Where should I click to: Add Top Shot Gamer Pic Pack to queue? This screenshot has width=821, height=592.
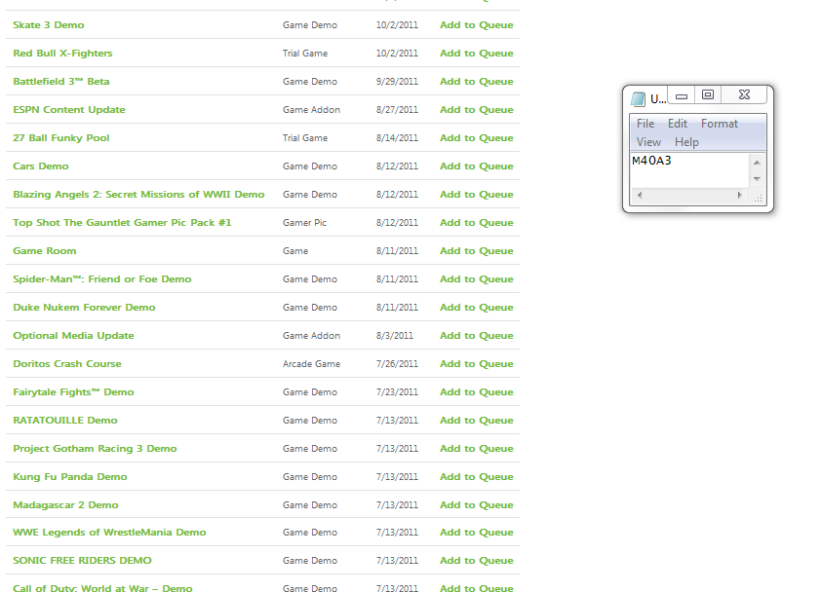477,223
